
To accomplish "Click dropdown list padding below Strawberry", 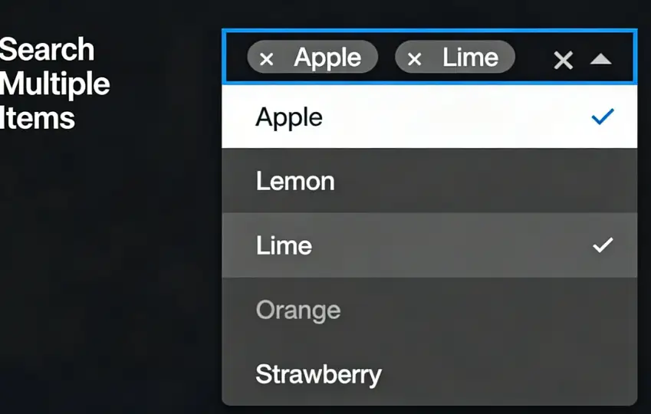I will [x=429, y=399].
